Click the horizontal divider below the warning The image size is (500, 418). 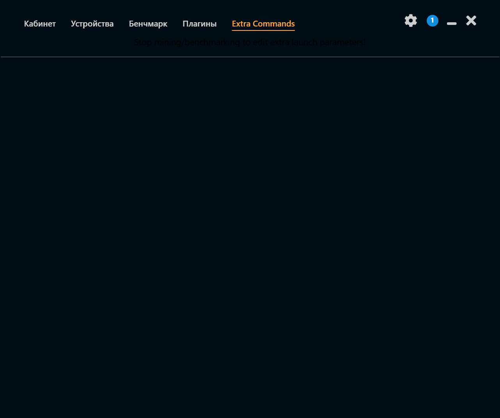(x=250, y=57)
